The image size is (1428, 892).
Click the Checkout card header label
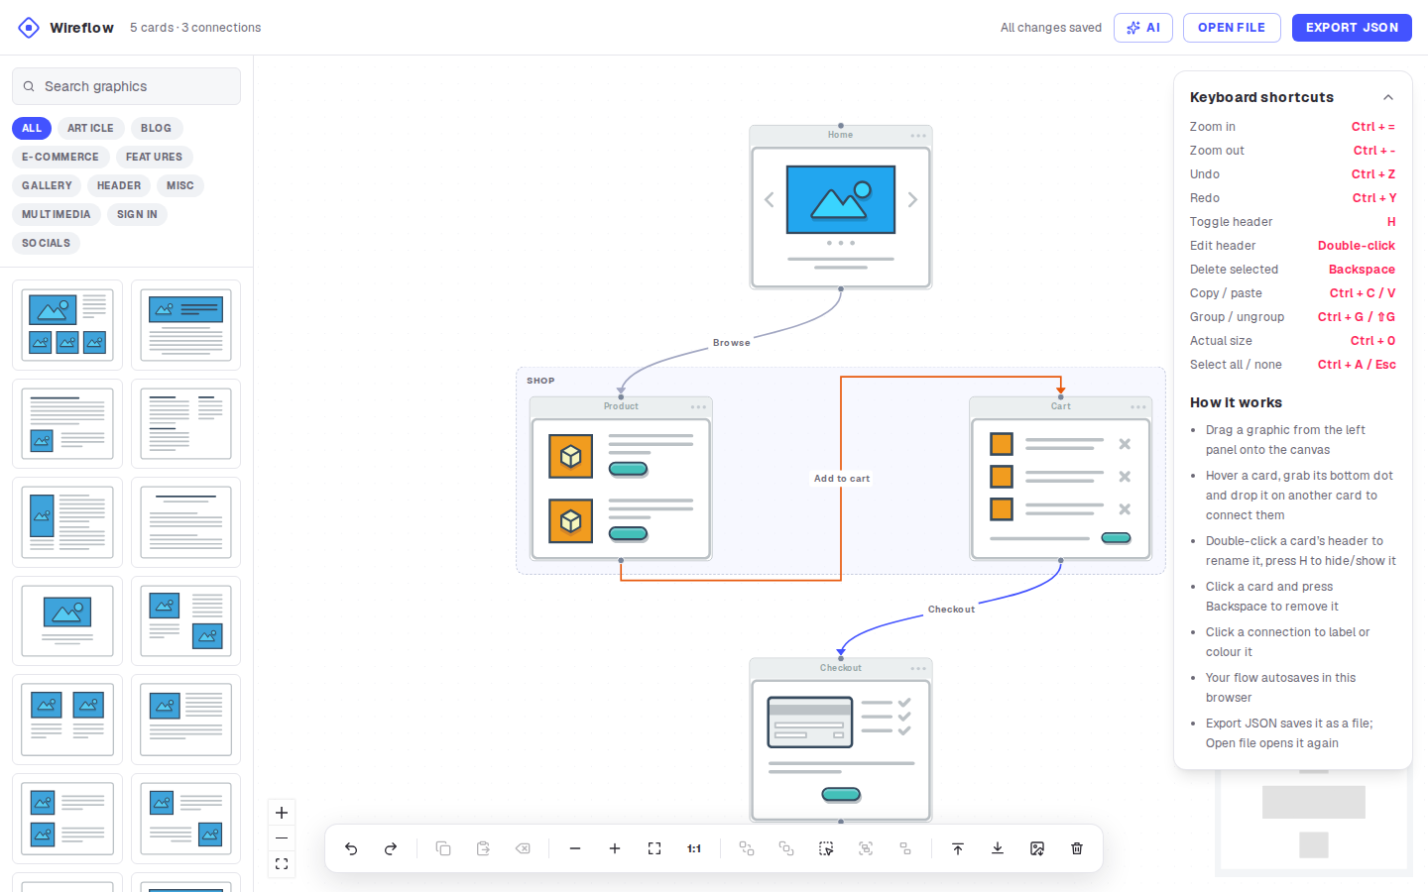[x=840, y=668]
